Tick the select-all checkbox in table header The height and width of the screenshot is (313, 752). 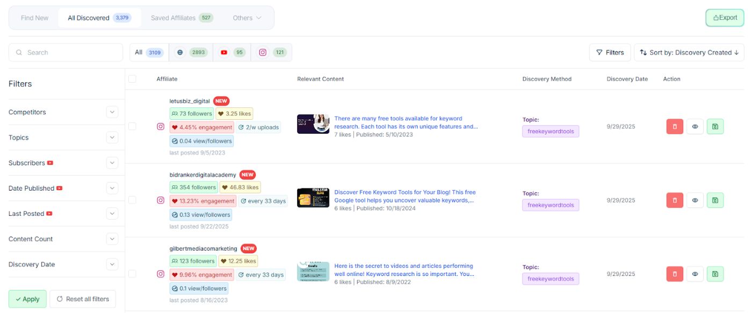pos(132,79)
